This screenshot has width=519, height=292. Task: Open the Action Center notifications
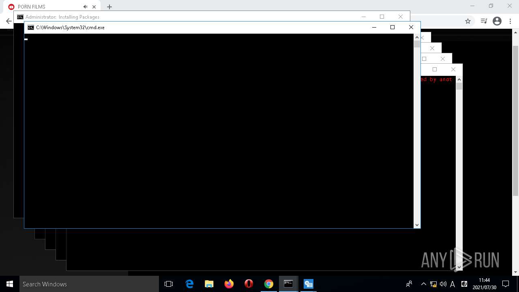tap(506, 284)
